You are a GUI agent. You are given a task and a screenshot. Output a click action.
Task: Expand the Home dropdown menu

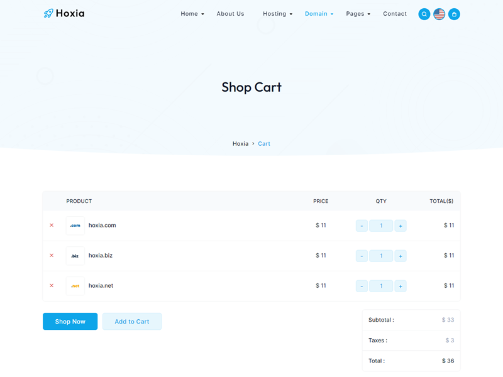pyautogui.click(x=192, y=14)
